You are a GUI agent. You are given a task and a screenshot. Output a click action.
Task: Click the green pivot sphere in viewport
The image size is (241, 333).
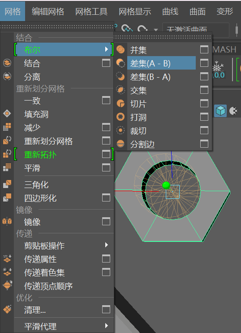coord(166,185)
